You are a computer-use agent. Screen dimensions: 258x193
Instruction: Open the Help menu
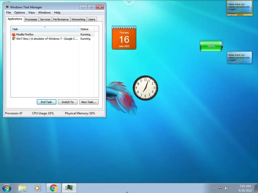coord(57,13)
